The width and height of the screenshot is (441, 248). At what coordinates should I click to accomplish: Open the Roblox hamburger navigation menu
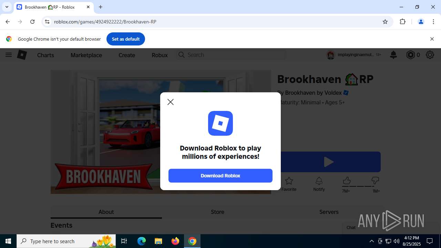click(x=9, y=55)
